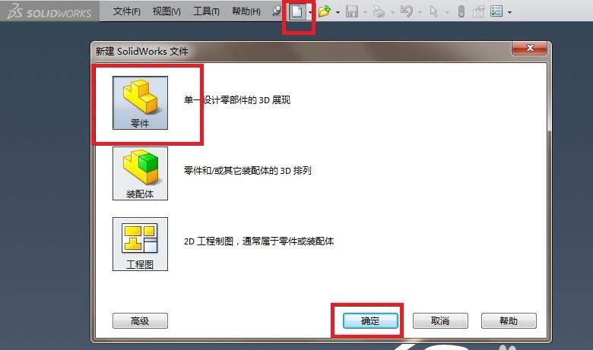The image size is (593, 350).
Task: Click the 确定 button
Action: point(370,321)
